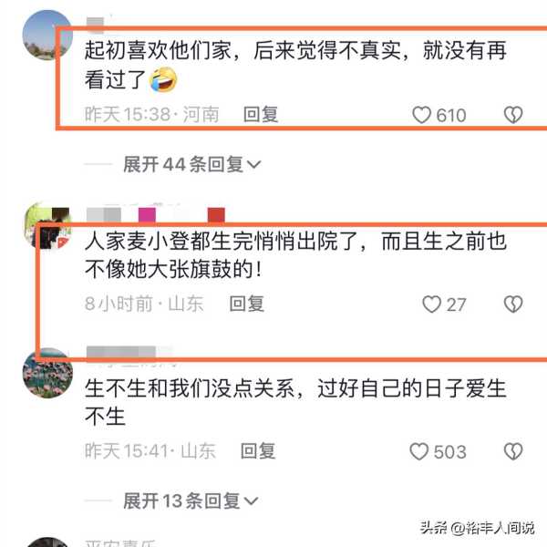Expand the 13 replies thread
This screenshot has width=547, height=547.
click(191, 501)
